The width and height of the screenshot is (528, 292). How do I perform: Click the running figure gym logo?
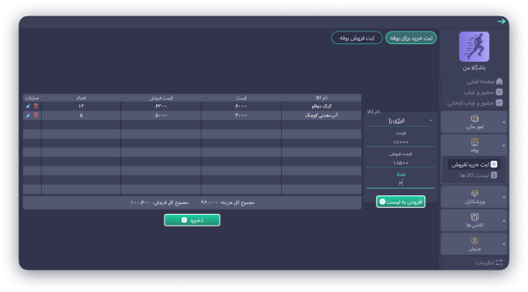[474, 47]
